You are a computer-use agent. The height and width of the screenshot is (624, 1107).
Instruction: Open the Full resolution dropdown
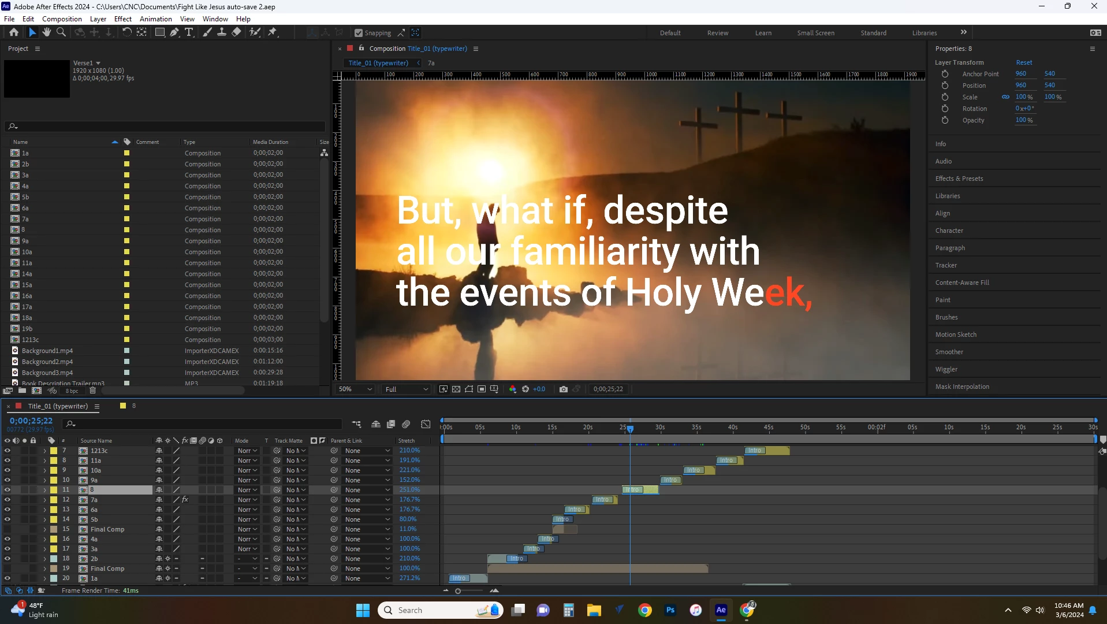(x=407, y=389)
